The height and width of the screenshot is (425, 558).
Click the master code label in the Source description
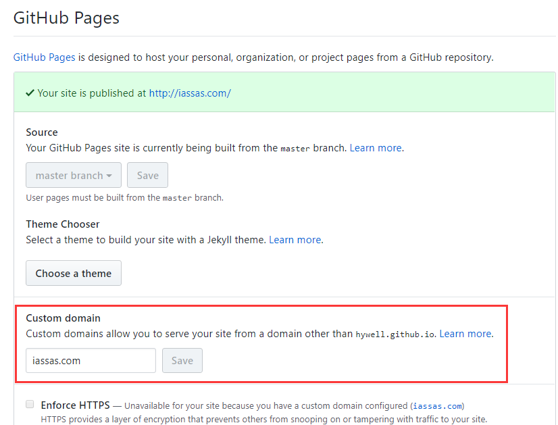pyautogui.click(x=295, y=148)
